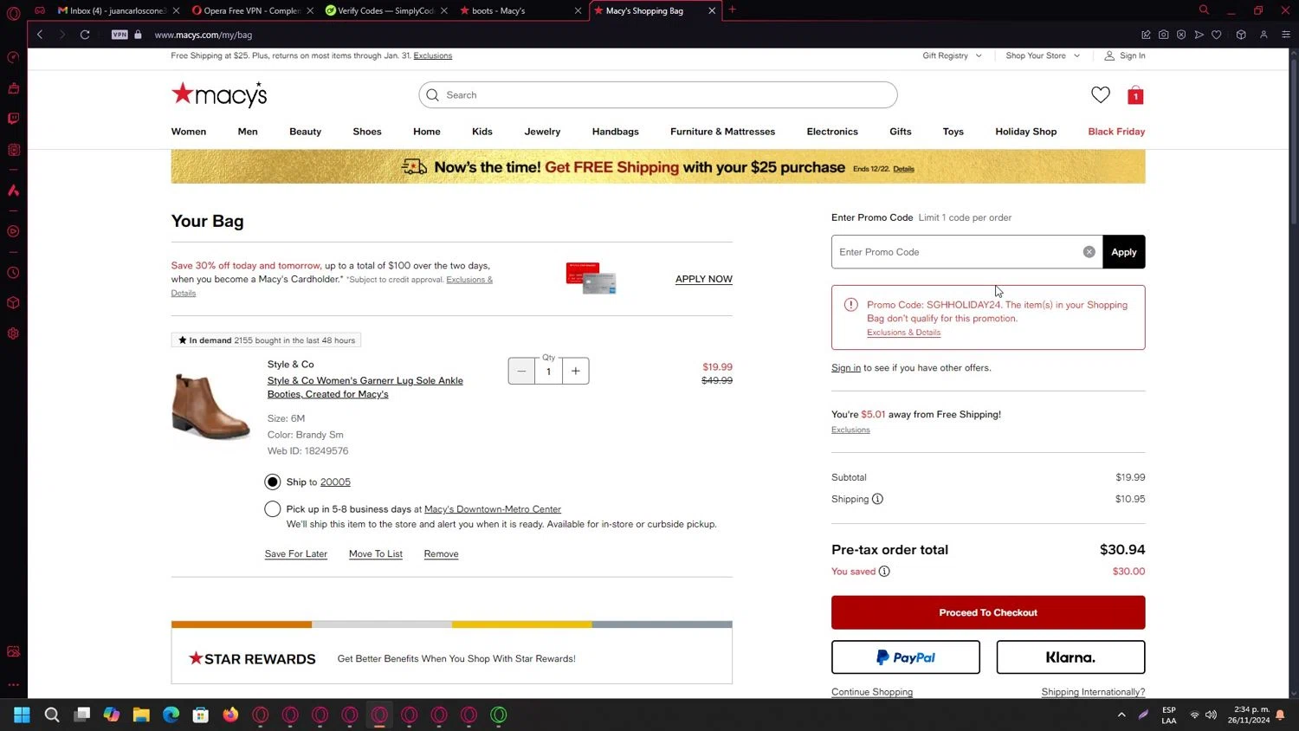The image size is (1299, 731).
Task: Show You saved info tooltip
Action: point(884,572)
